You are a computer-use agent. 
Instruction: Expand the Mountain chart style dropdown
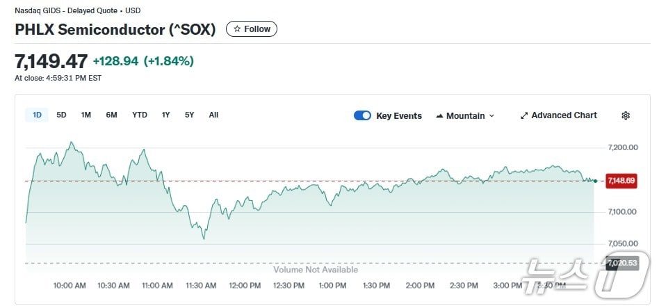click(491, 116)
